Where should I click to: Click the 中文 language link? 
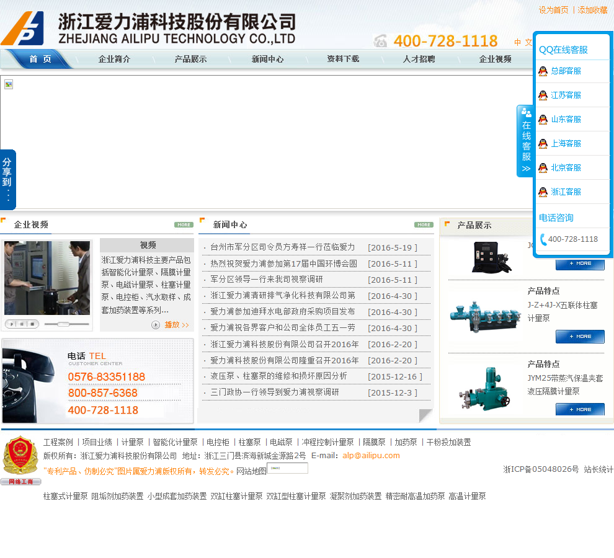(x=523, y=42)
